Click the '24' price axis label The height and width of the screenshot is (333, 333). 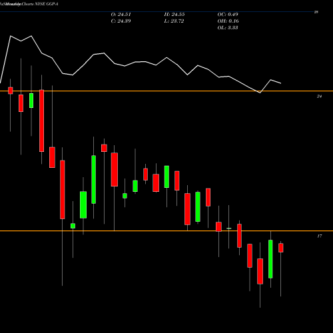click(x=319, y=97)
